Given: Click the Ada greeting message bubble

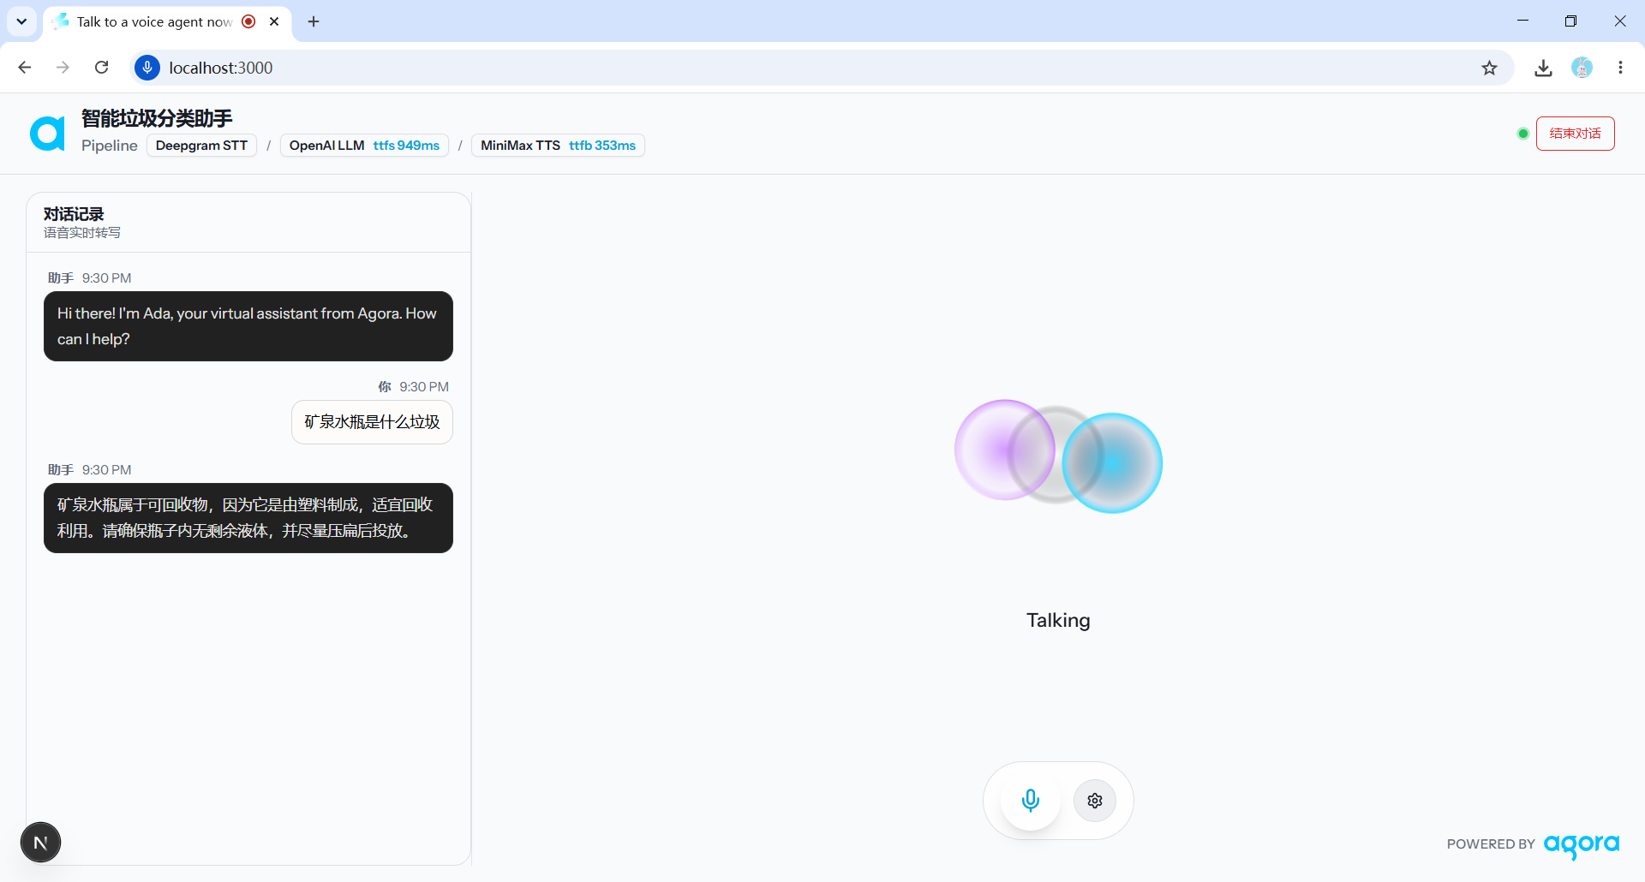Looking at the screenshot, I should point(248,326).
